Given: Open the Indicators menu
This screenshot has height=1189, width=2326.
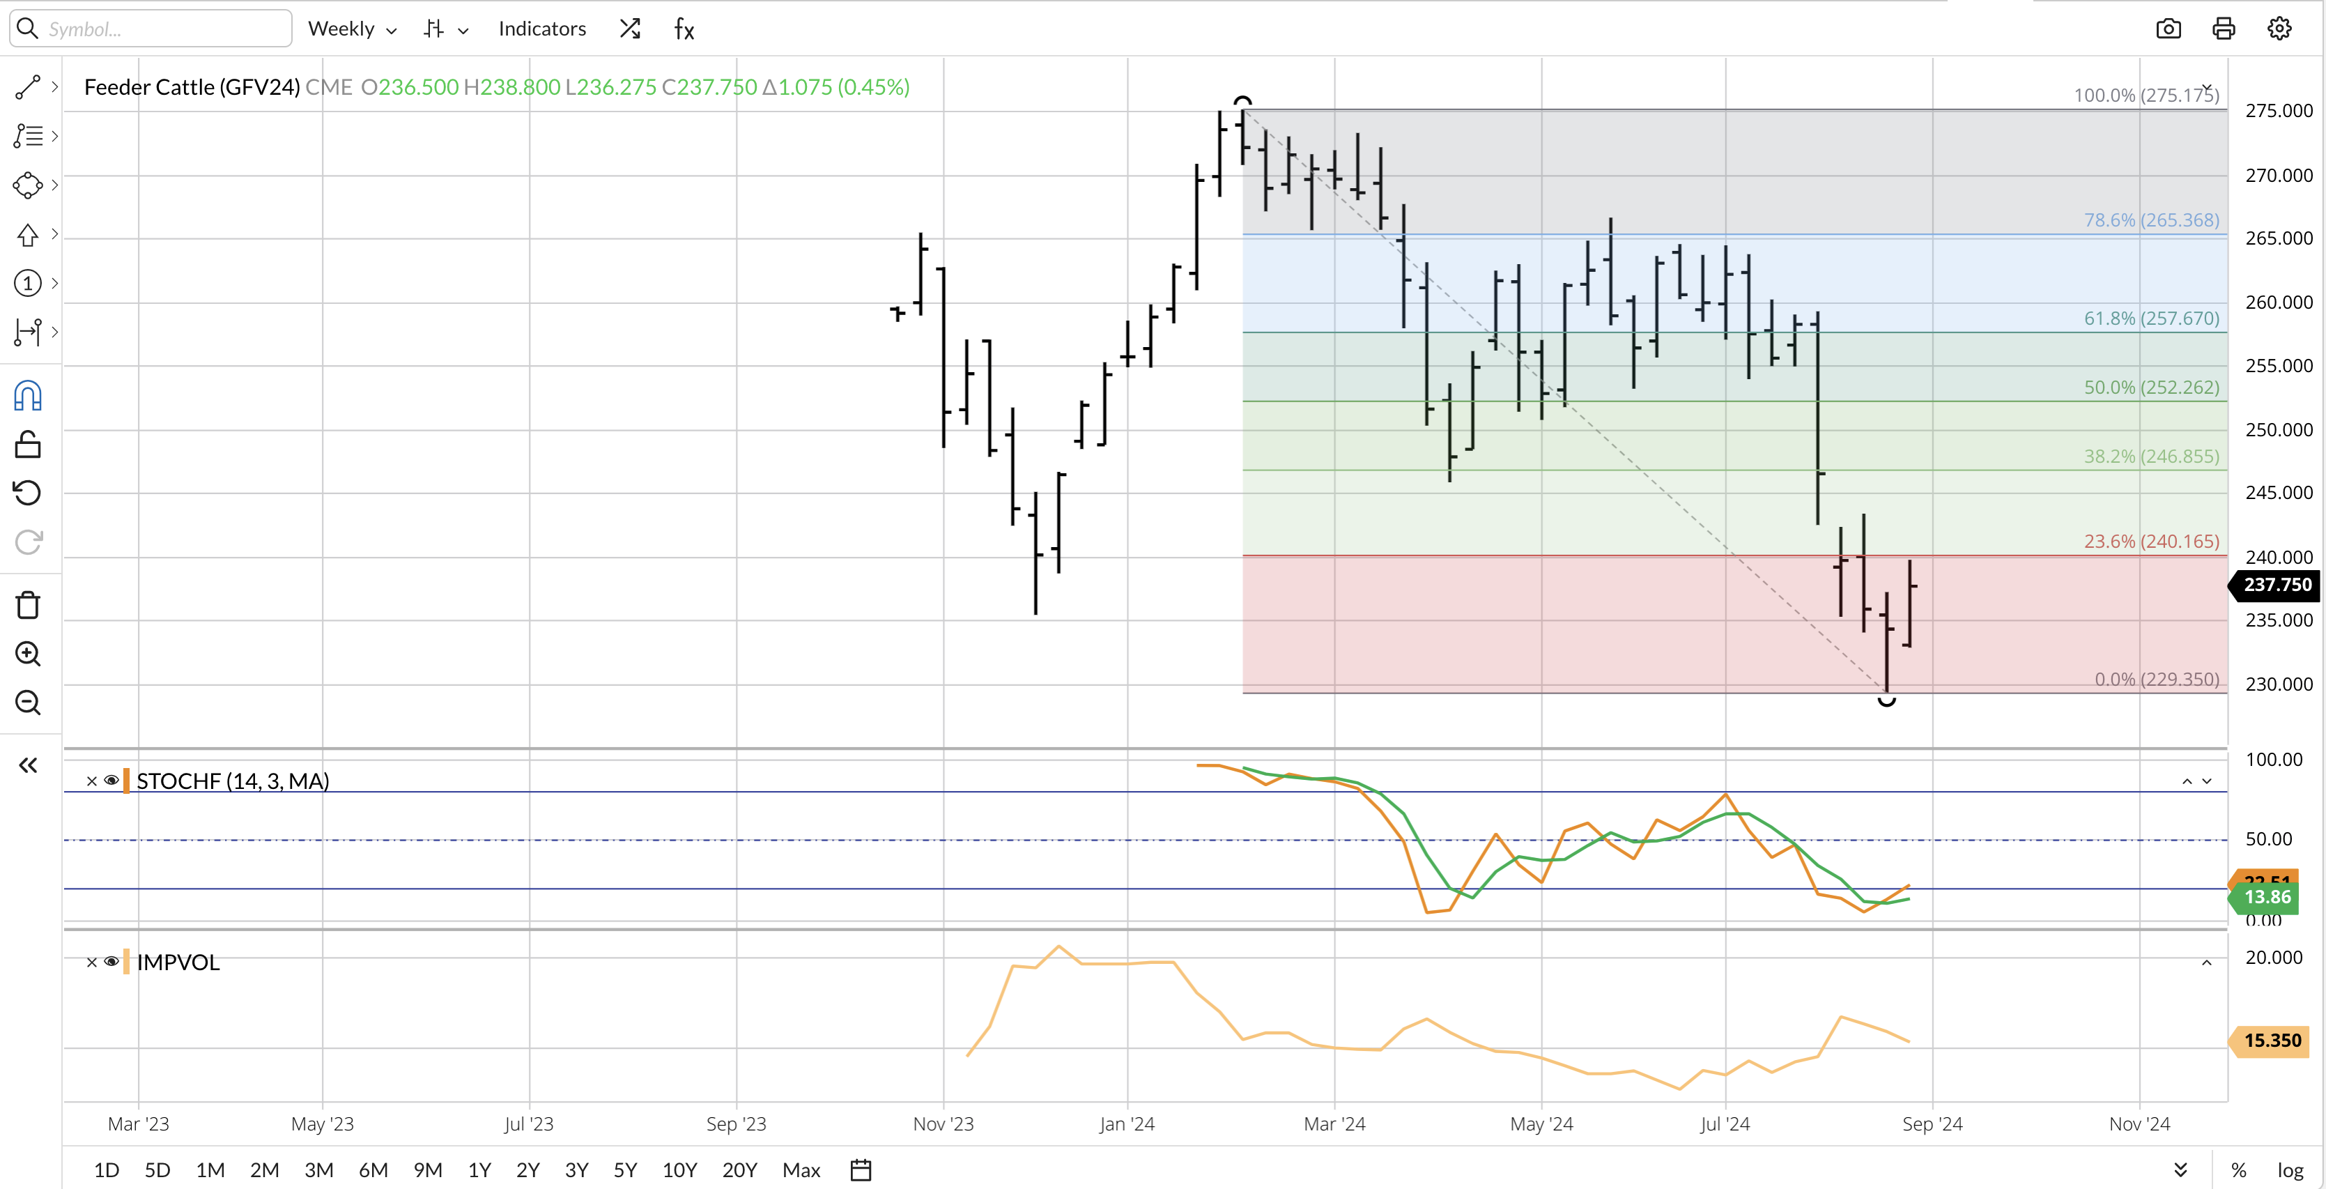Looking at the screenshot, I should coord(541,29).
